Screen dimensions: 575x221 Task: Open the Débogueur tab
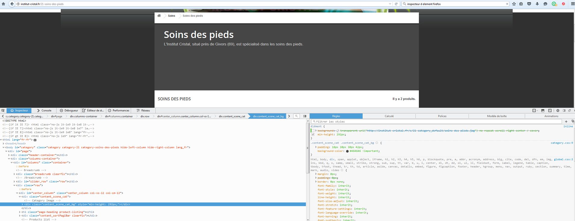pos(69,110)
